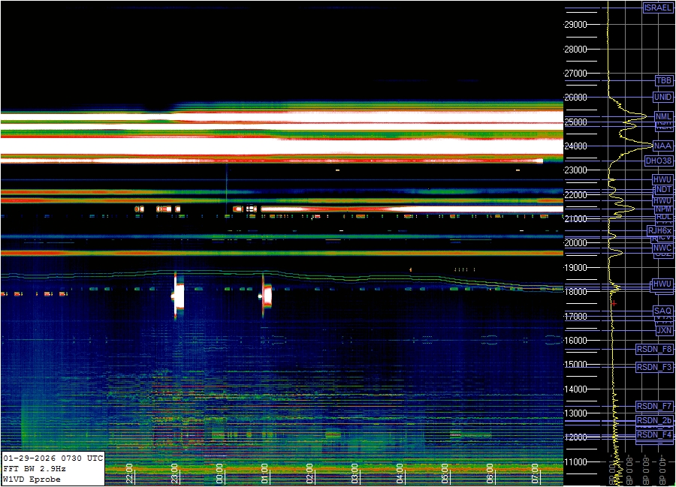Click the NAA station marker
Image resolution: width=676 pixels, height=487 pixels.
coord(662,146)
